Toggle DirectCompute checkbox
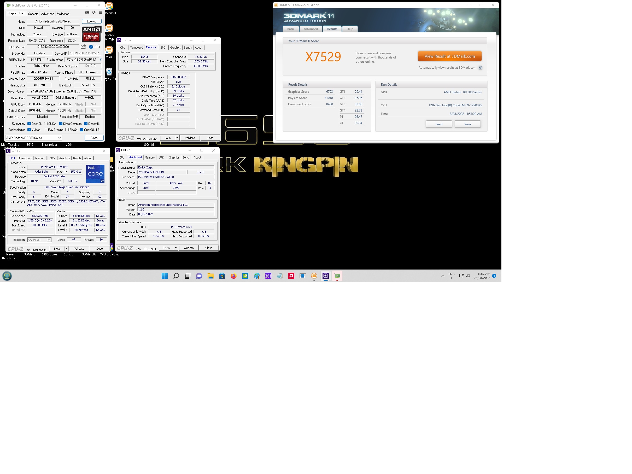 click(x=61, y=124)
